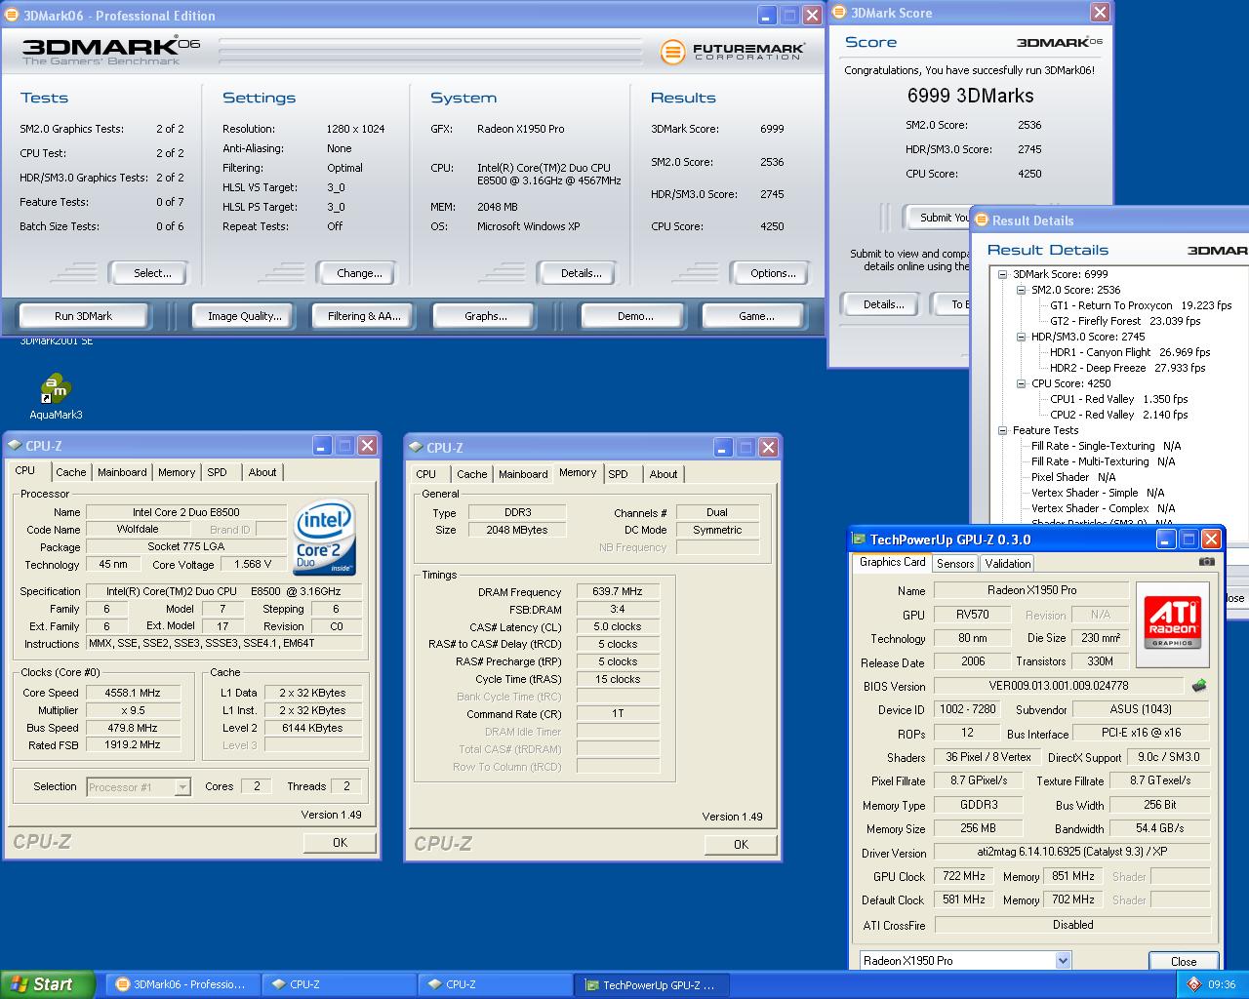Click the Intel Core 2 Duo logo
The image size is (1249, 999).
pos(325,539)
